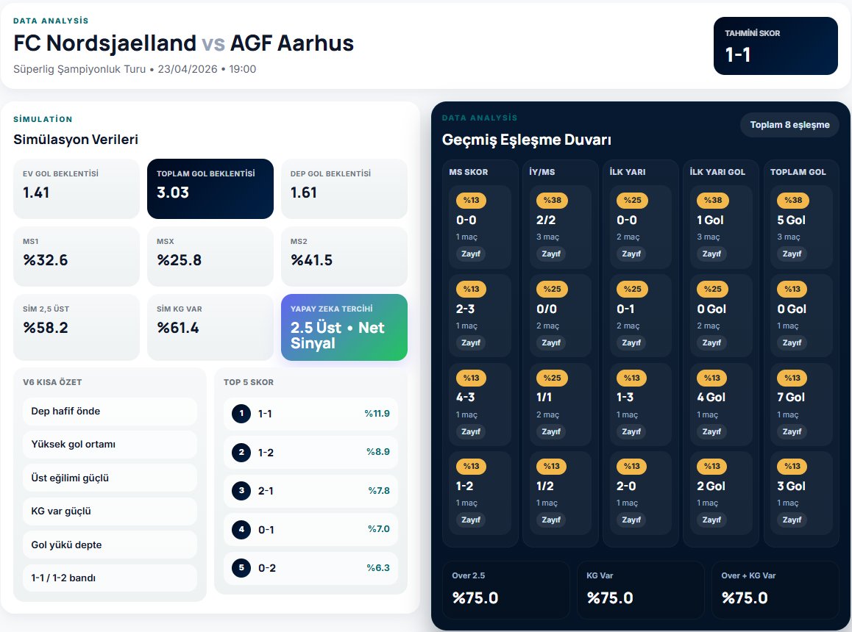This screenshot has width=852, height=632.
Task: Click the İLK YARI GOL column header
Action: coord(717,172)
